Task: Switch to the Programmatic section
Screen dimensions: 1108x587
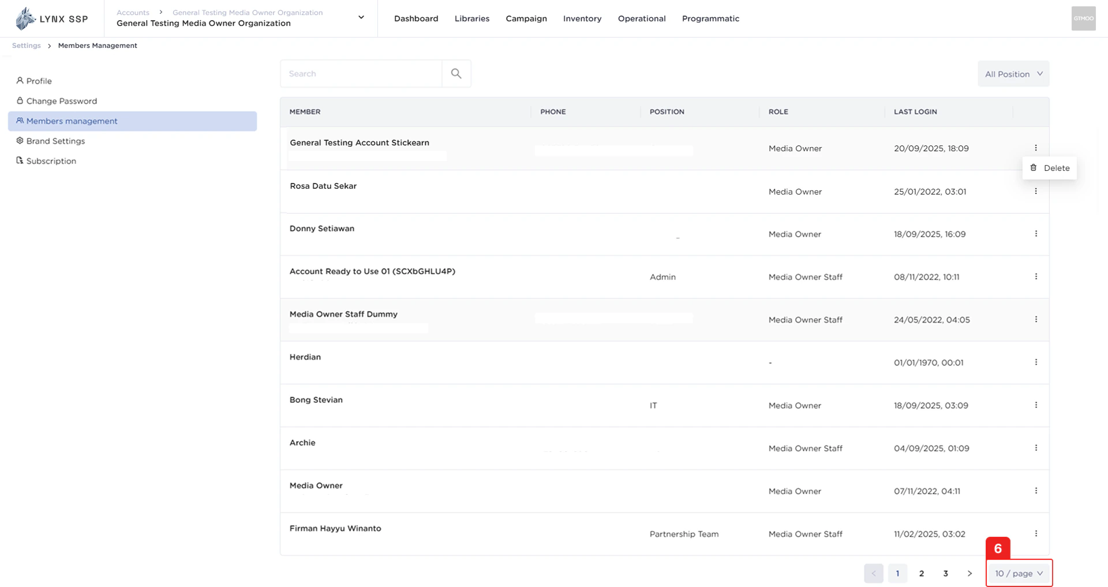Action: (710, 18)
